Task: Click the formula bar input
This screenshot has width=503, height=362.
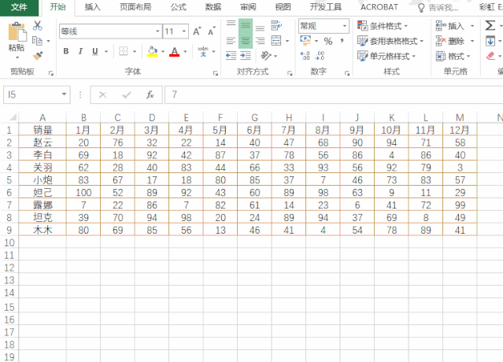Action: (334, 94)
